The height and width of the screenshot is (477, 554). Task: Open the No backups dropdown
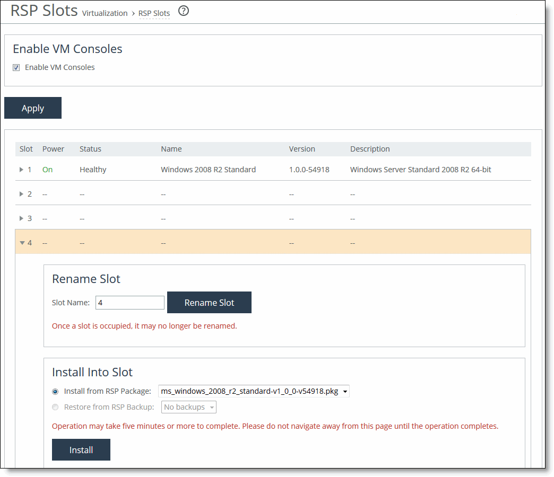pos(189,408)
